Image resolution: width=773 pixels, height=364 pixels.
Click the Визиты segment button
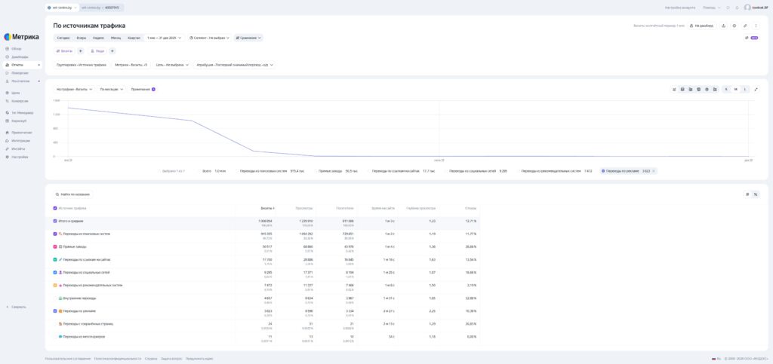(65, 50)
